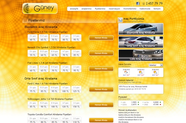186x123 pixels.
Task: Click the Ekonomik Araç Kiralama section heading
Action: pyautogui.click(x=41, y=27)
